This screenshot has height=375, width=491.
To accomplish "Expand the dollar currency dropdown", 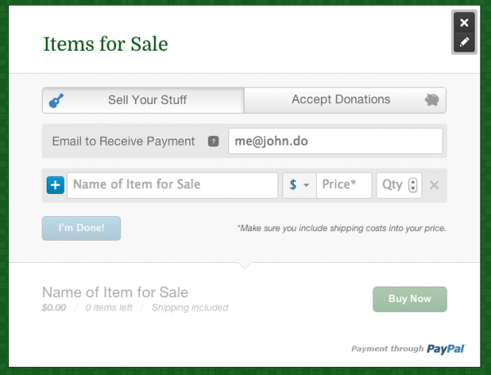I will tap(299, 185).
